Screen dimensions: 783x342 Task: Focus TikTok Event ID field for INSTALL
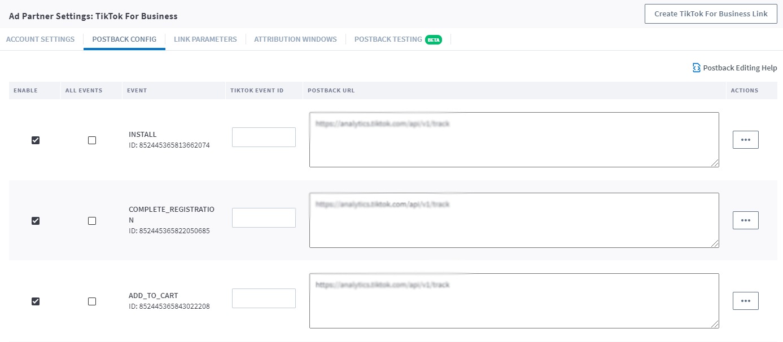click(x=264, y=137)
